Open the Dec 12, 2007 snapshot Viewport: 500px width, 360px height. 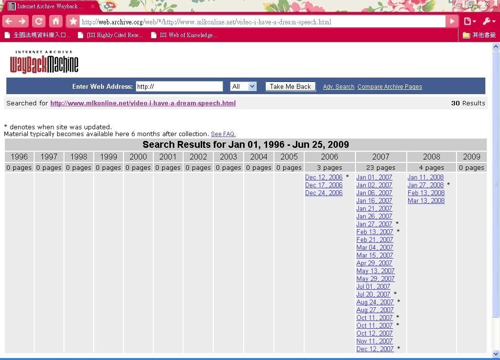pos(375,349)
